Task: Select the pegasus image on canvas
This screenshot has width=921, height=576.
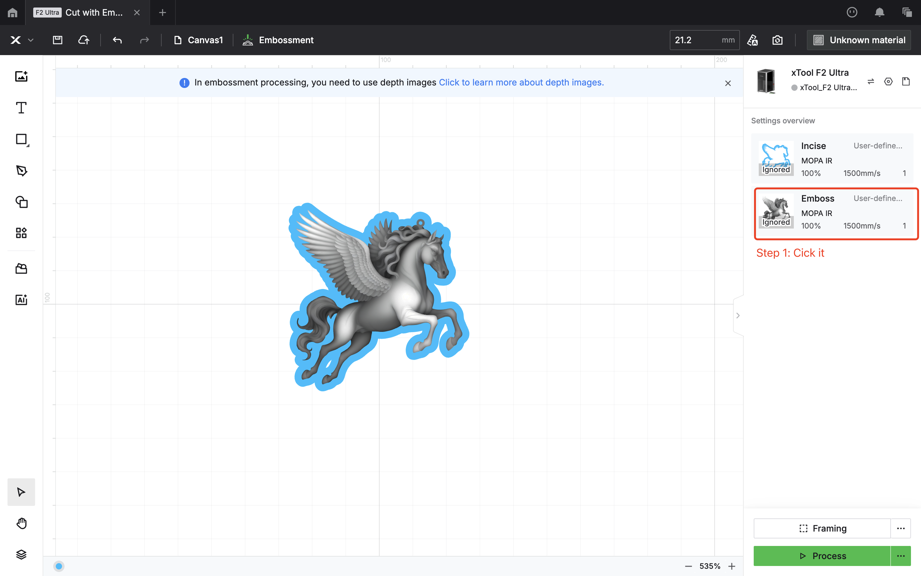Action: (378, 297)
